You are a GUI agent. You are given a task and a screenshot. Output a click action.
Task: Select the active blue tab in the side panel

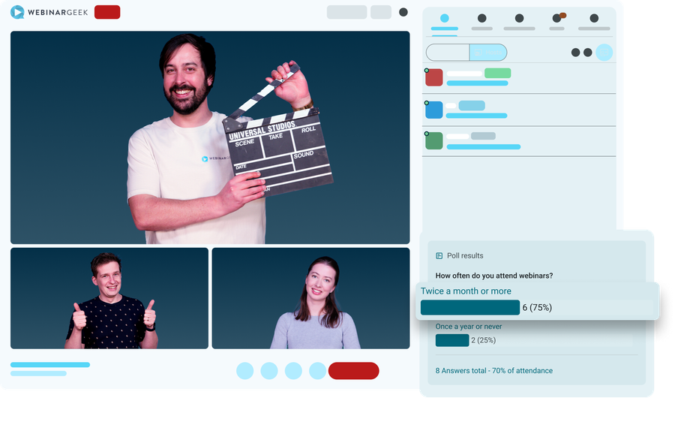pos(445,22)
